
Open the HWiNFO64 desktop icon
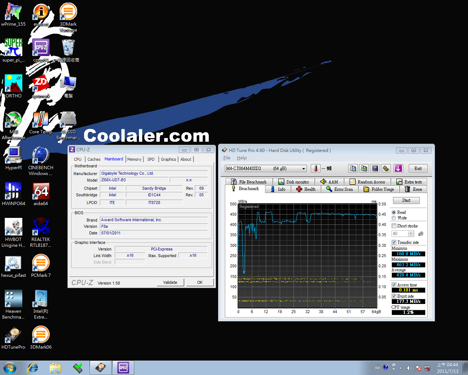click(14, 194)
